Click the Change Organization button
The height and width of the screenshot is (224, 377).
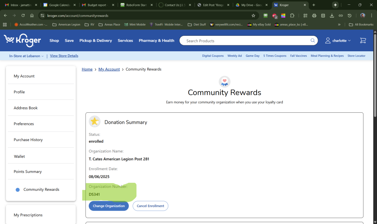tap(109, 206)
